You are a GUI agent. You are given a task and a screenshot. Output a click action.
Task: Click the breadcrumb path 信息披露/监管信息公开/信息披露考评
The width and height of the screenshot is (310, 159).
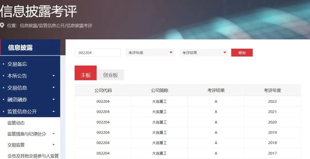tap(56, 26)
